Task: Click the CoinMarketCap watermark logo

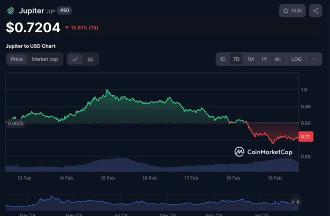Action: 263,152
